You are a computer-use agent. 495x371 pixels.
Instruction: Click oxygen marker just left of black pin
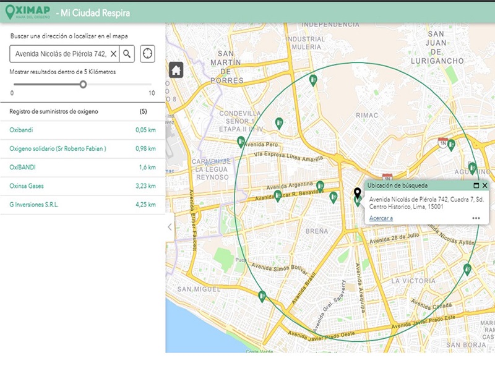334,198
